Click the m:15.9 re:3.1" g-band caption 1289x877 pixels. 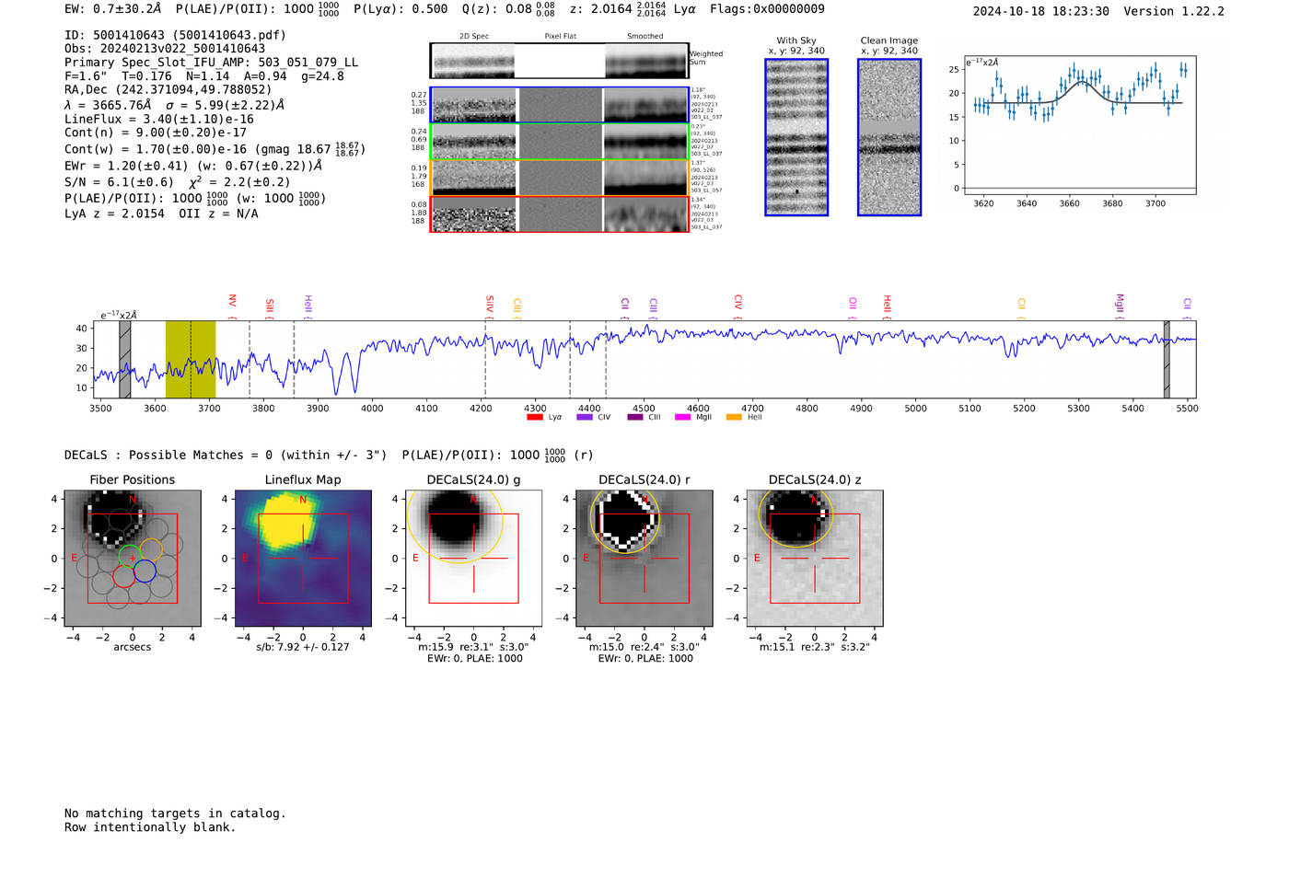click(474, 647)
